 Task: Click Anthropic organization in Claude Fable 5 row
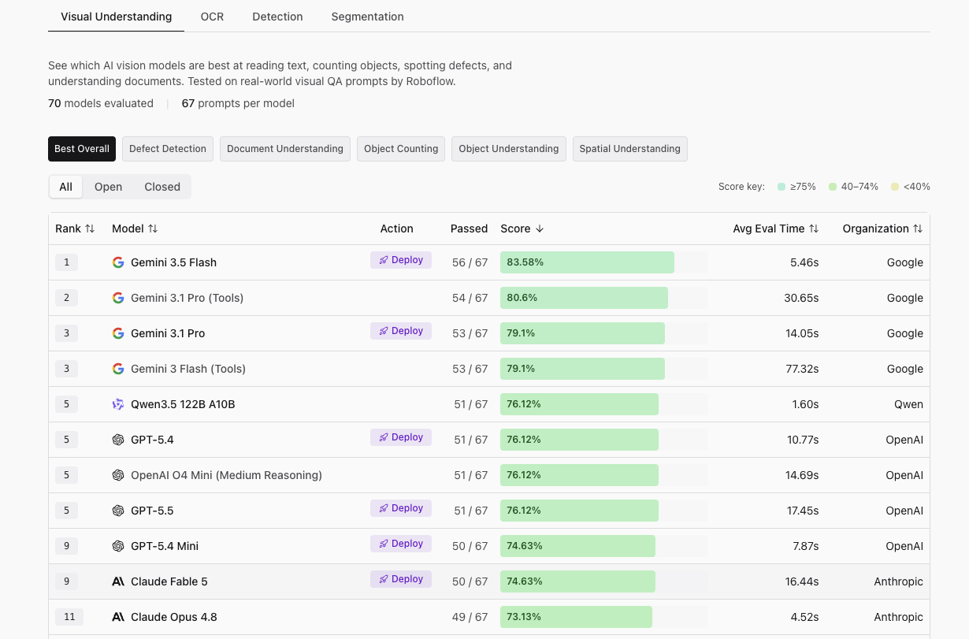click(x=898, y=581)
